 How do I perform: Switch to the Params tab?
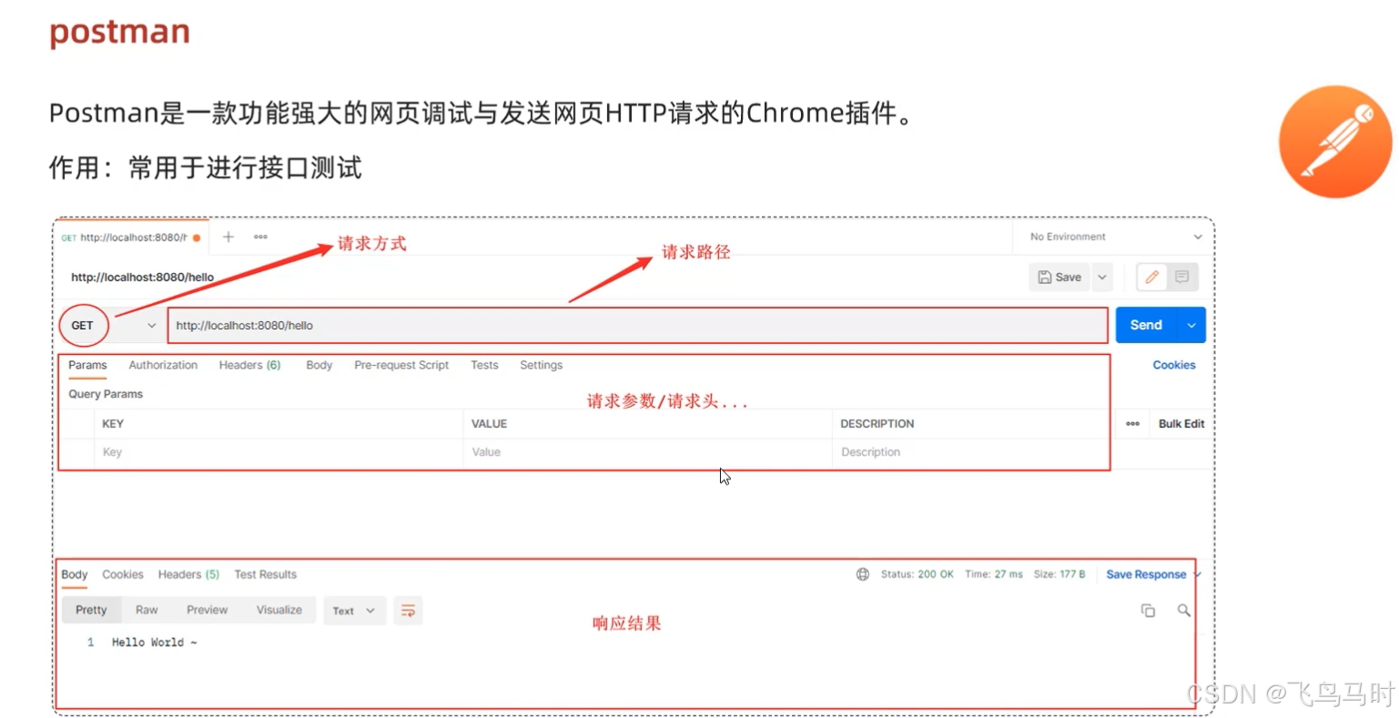[87, 365]
